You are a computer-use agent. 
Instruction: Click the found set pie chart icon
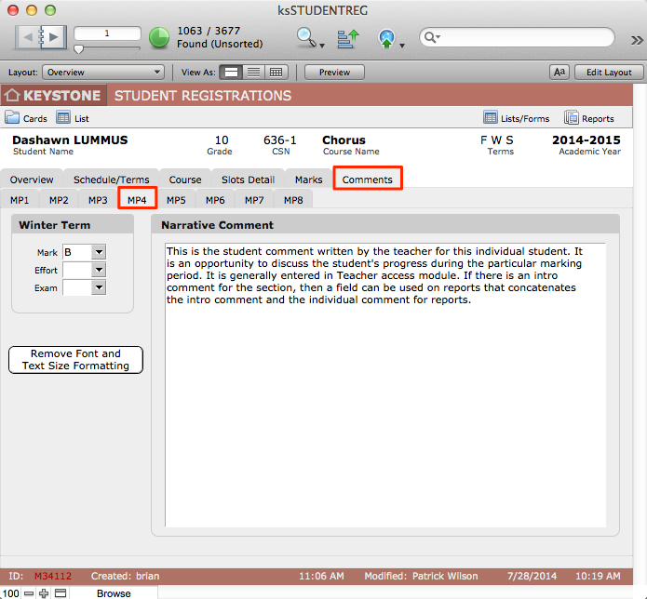click(x=159, y=37)
